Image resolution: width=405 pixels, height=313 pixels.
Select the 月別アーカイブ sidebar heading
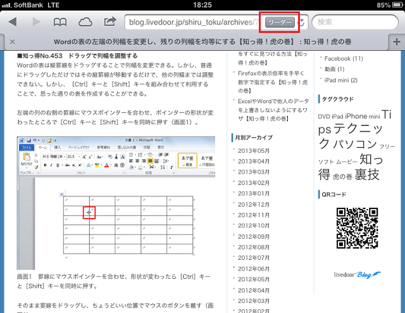point(254,137)
